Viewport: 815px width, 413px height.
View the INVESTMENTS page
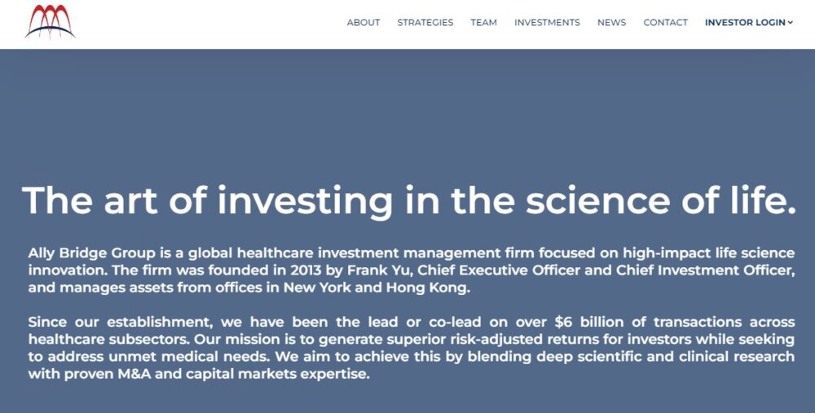pyautogui.click(x=547, y=22)
